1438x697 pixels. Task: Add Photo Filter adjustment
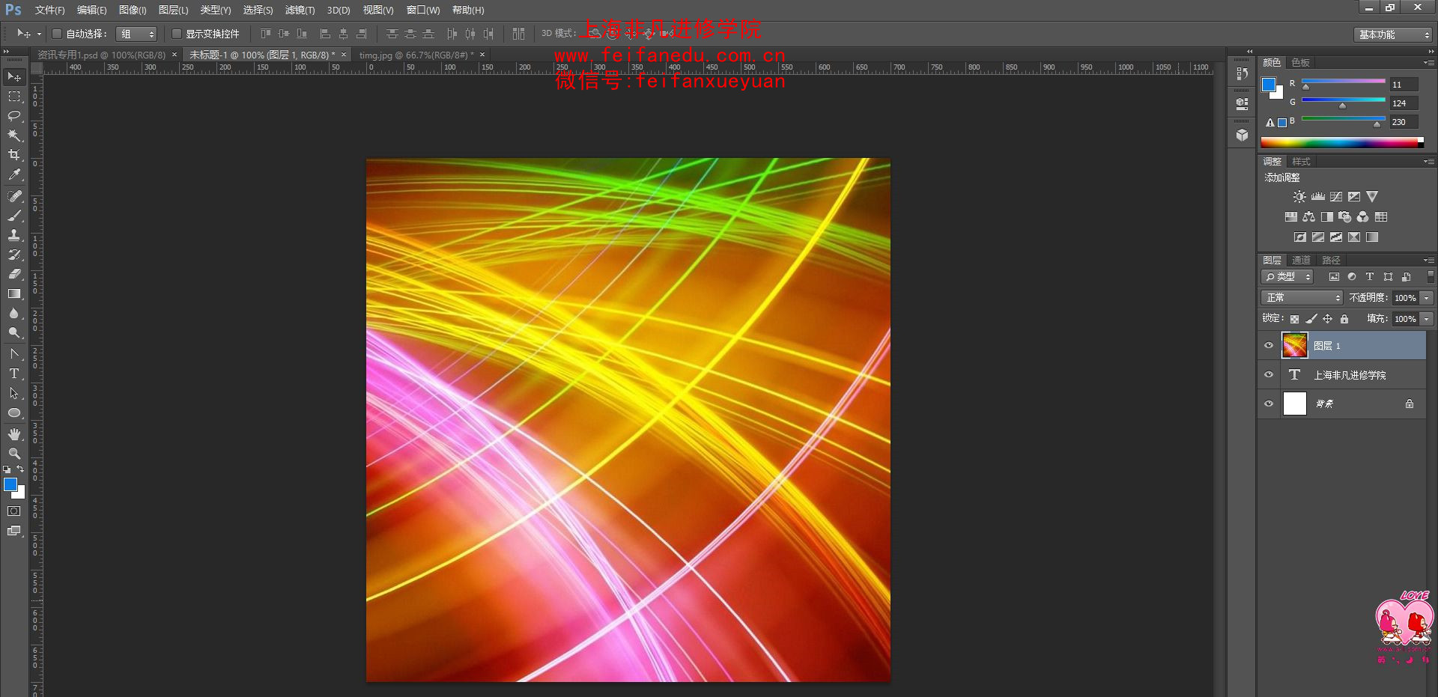(x=1344, y=217)
